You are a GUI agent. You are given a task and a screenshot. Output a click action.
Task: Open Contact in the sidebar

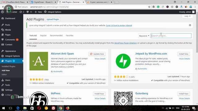tap(9, 44)
